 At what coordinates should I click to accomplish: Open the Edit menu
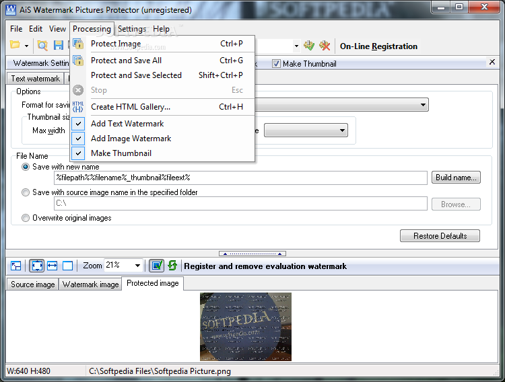click(36, 29)
